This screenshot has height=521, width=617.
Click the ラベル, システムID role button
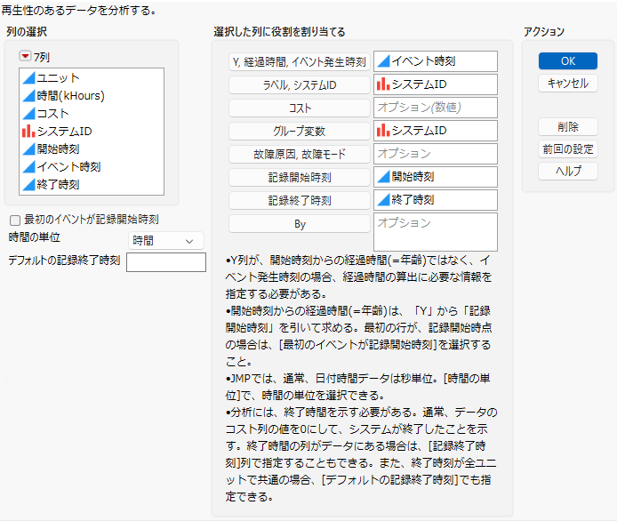299,84
